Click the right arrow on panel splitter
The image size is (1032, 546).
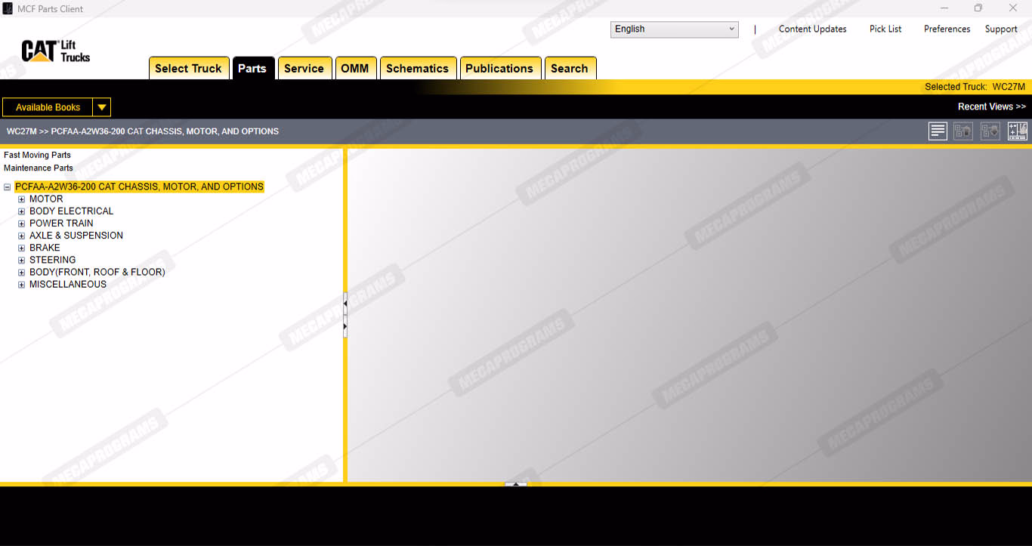pyautogui.click(x=345, y=326)
